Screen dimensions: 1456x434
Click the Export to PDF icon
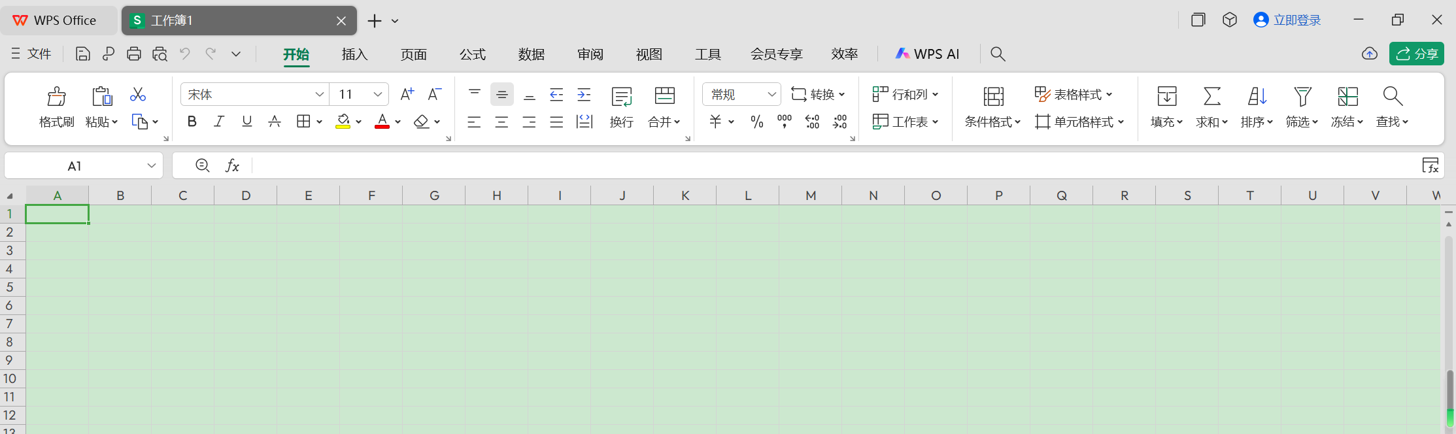click(109, 54)
